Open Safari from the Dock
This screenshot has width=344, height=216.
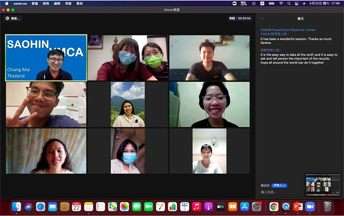click(40, 207)
